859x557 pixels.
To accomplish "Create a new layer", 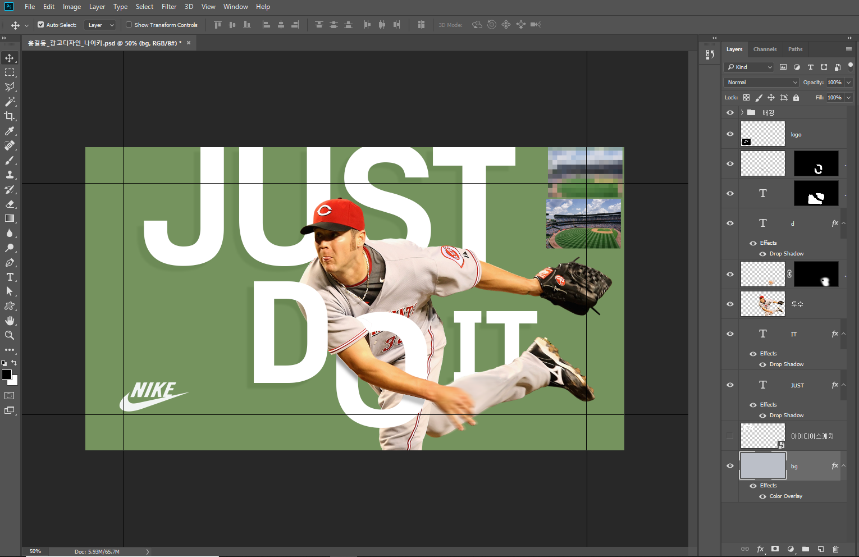I will click(821, 549).
